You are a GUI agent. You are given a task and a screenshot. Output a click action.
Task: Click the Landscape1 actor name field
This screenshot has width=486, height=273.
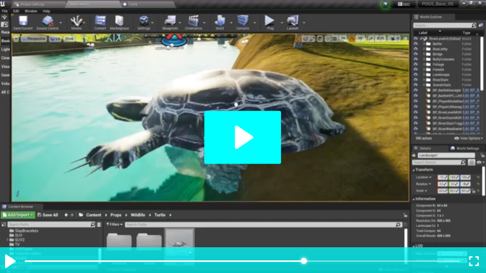click(x=446, y=155)
